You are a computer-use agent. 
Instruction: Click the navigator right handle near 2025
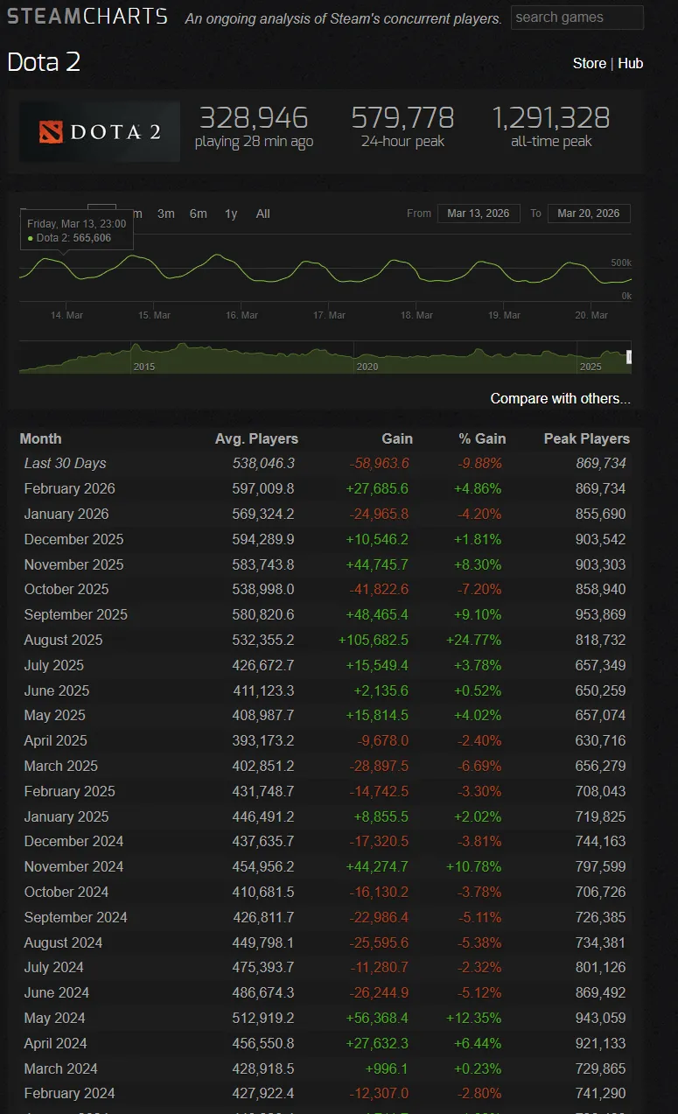click(x=629, y=357)
